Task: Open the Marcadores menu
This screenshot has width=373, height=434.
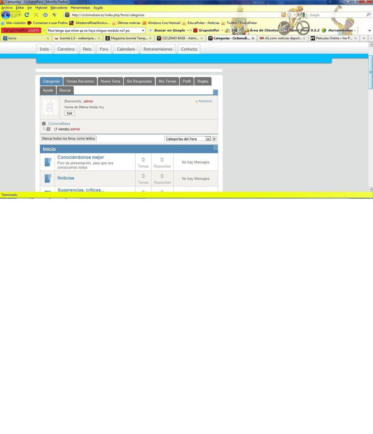Action: pos(59,7)
